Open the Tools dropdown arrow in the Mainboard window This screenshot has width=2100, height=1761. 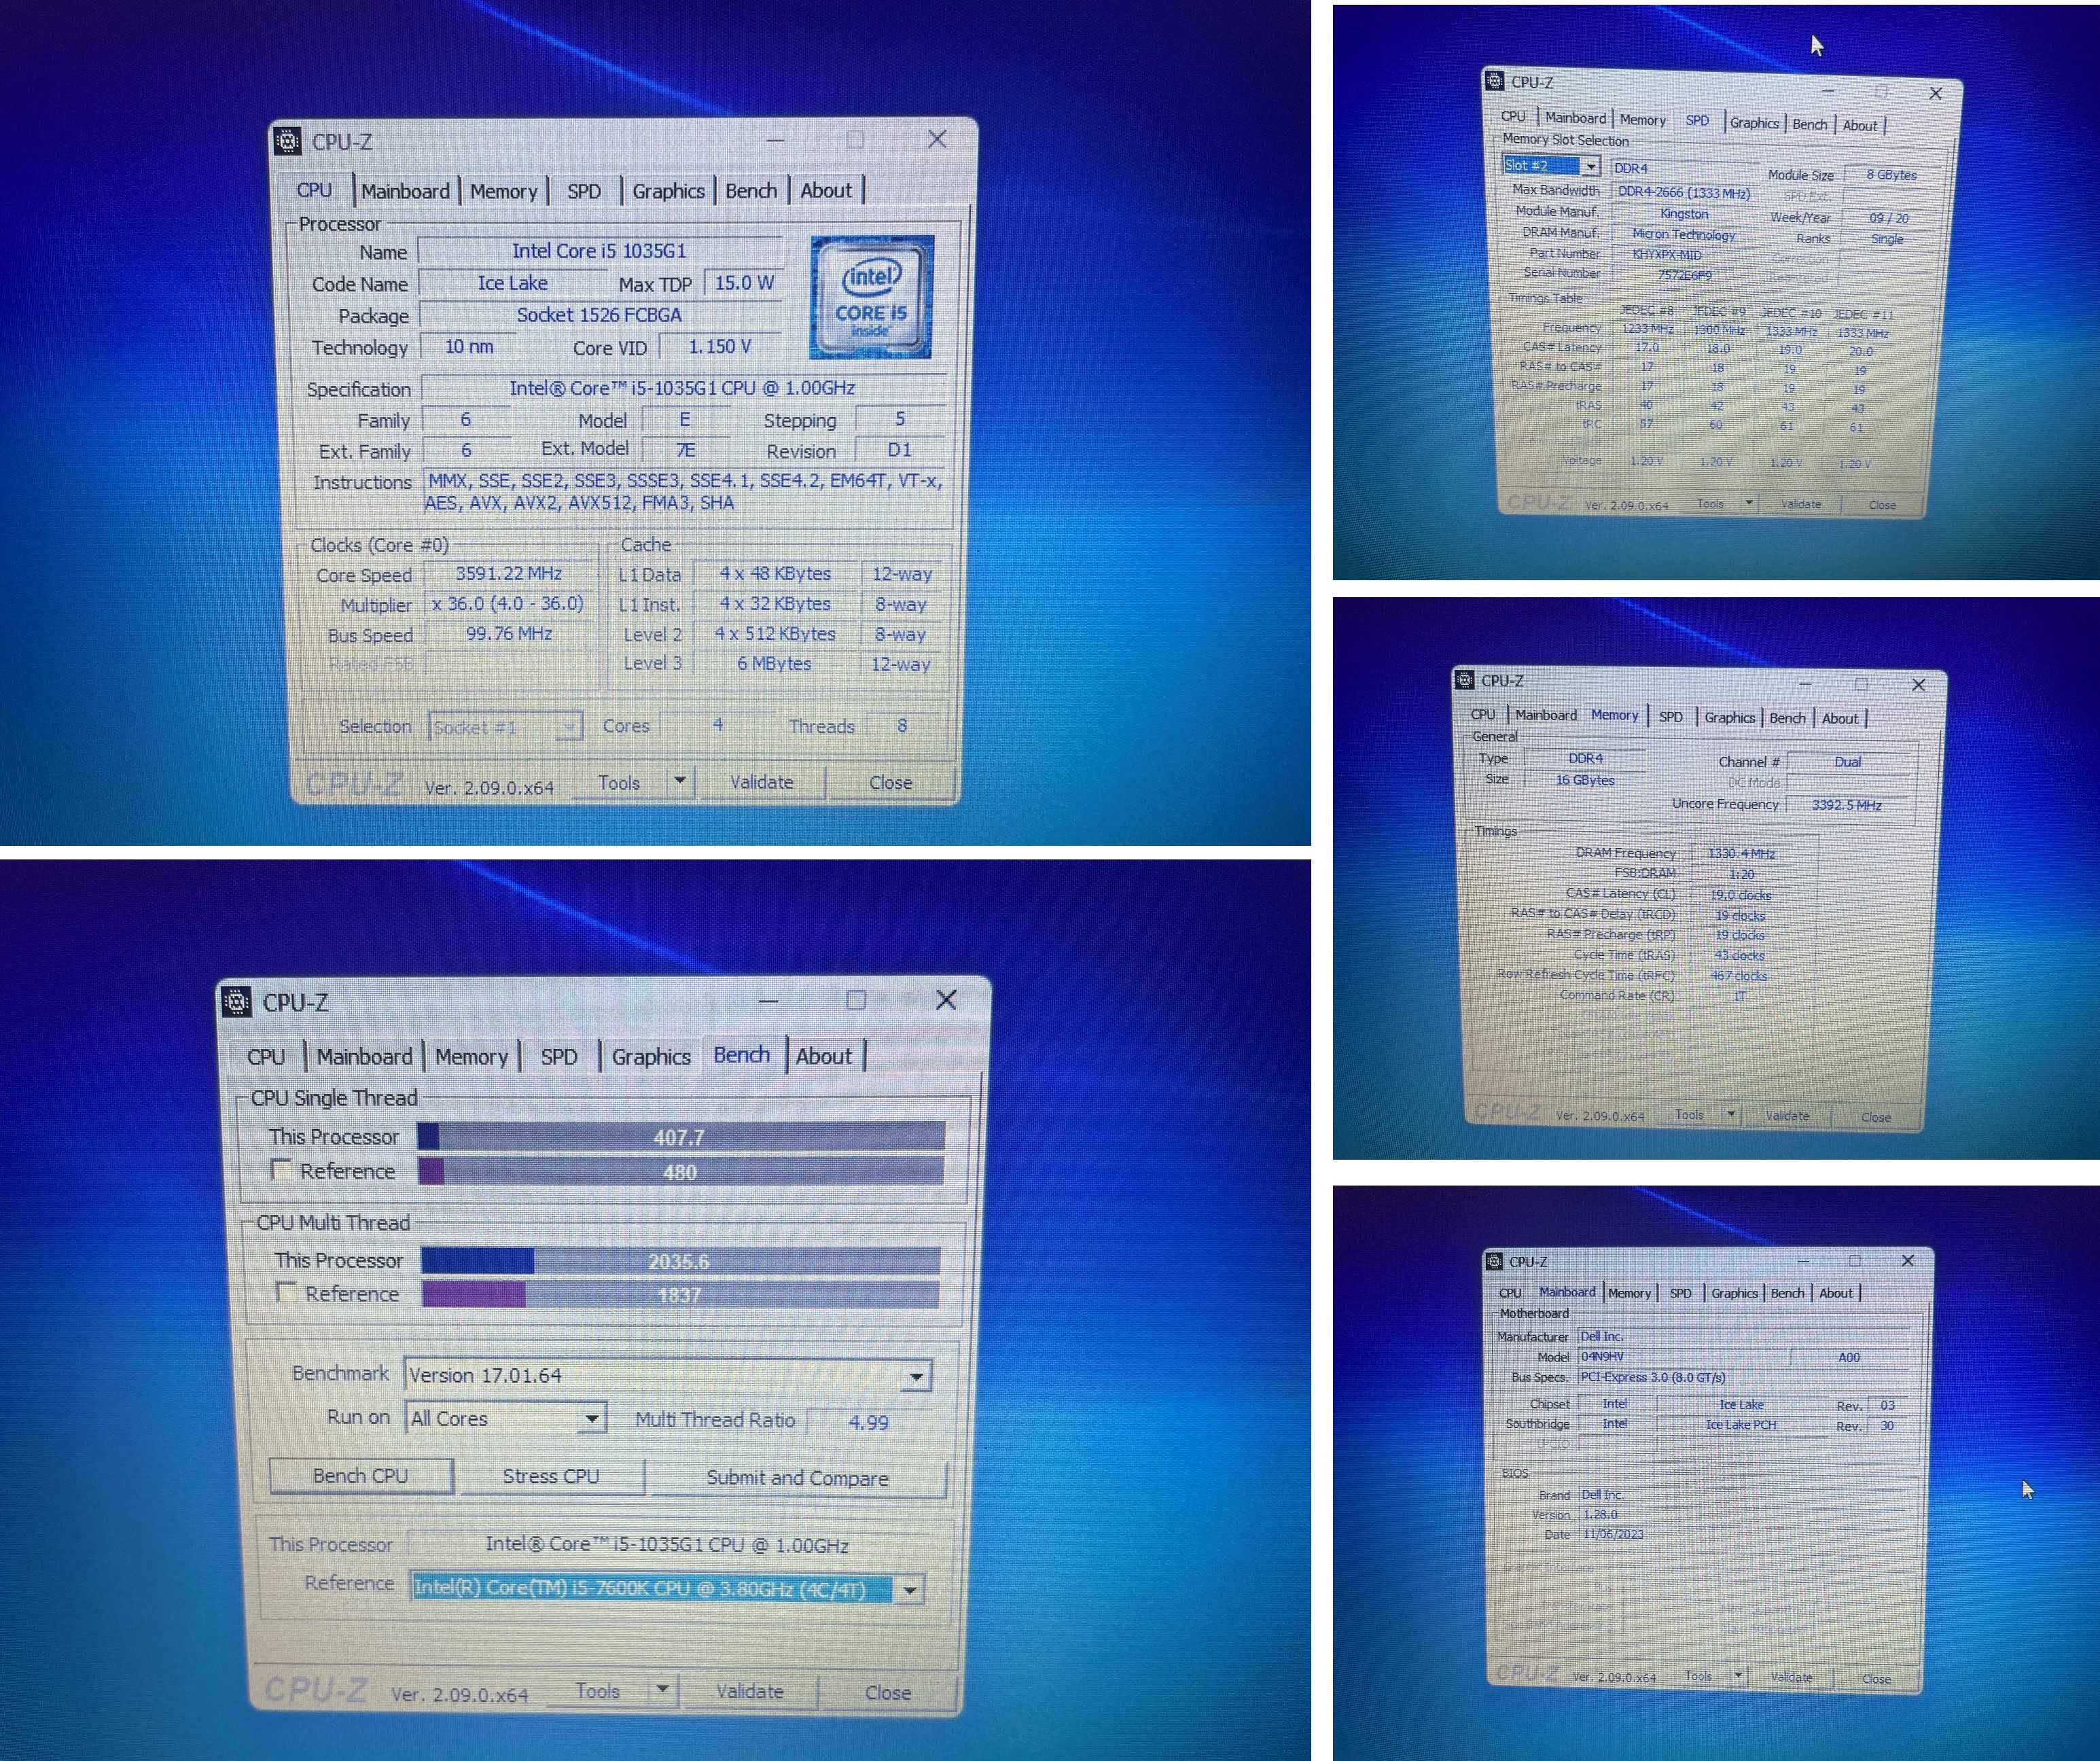click(1738, 1675)
